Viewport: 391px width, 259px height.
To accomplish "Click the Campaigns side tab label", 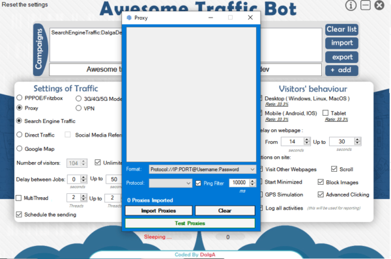I will coord(38,49).
